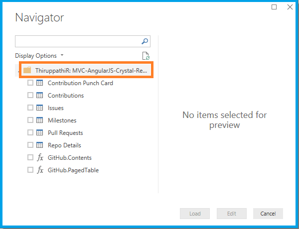Click the search magnifier icon

coord(145,41)
